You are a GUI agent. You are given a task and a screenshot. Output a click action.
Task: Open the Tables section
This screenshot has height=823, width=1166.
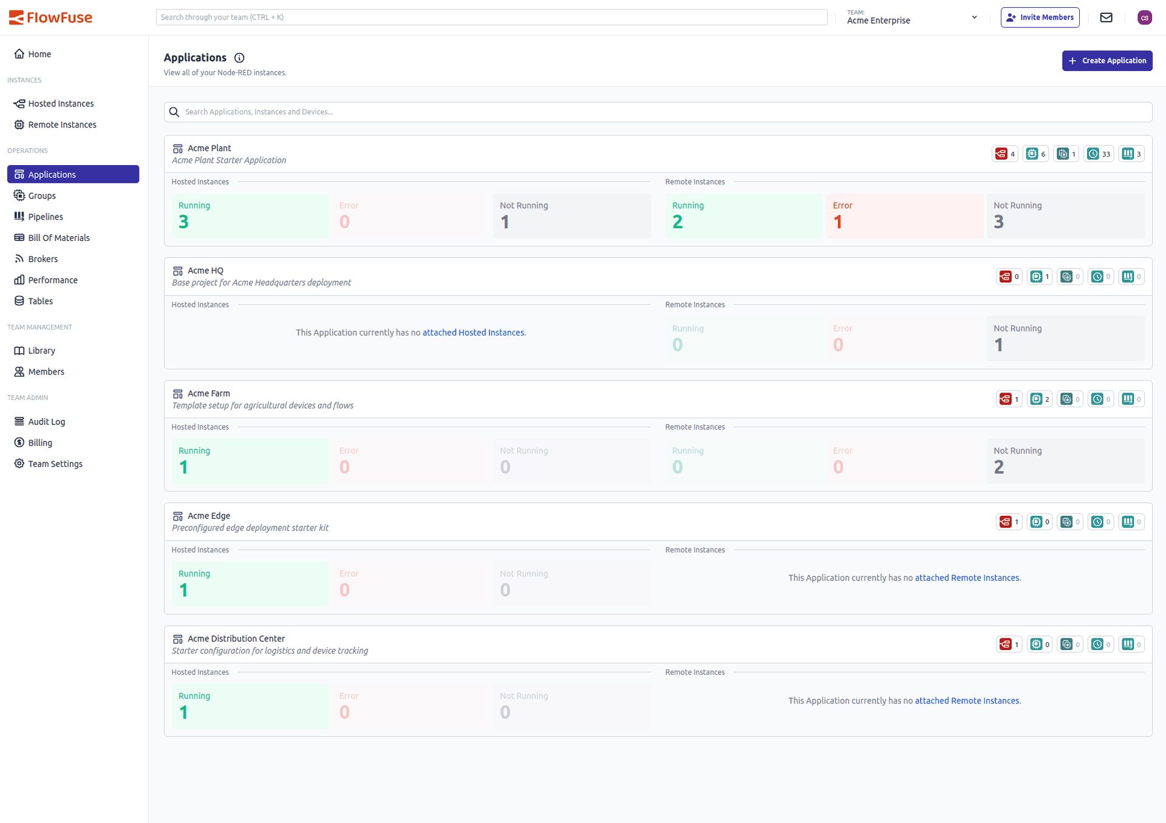(40, 300)
